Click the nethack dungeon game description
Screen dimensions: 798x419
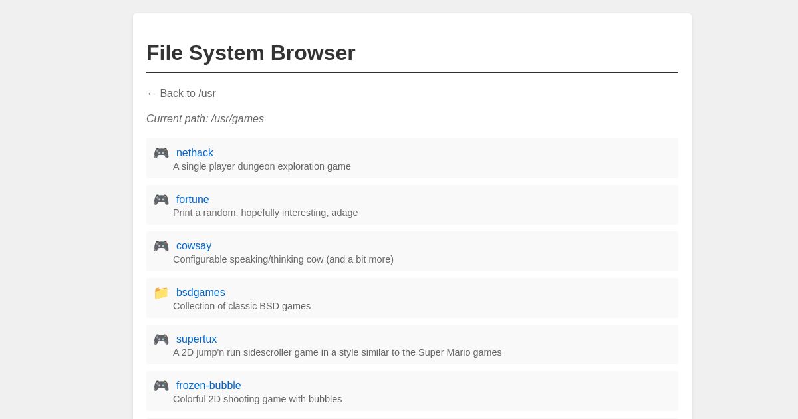coord(261,166)
